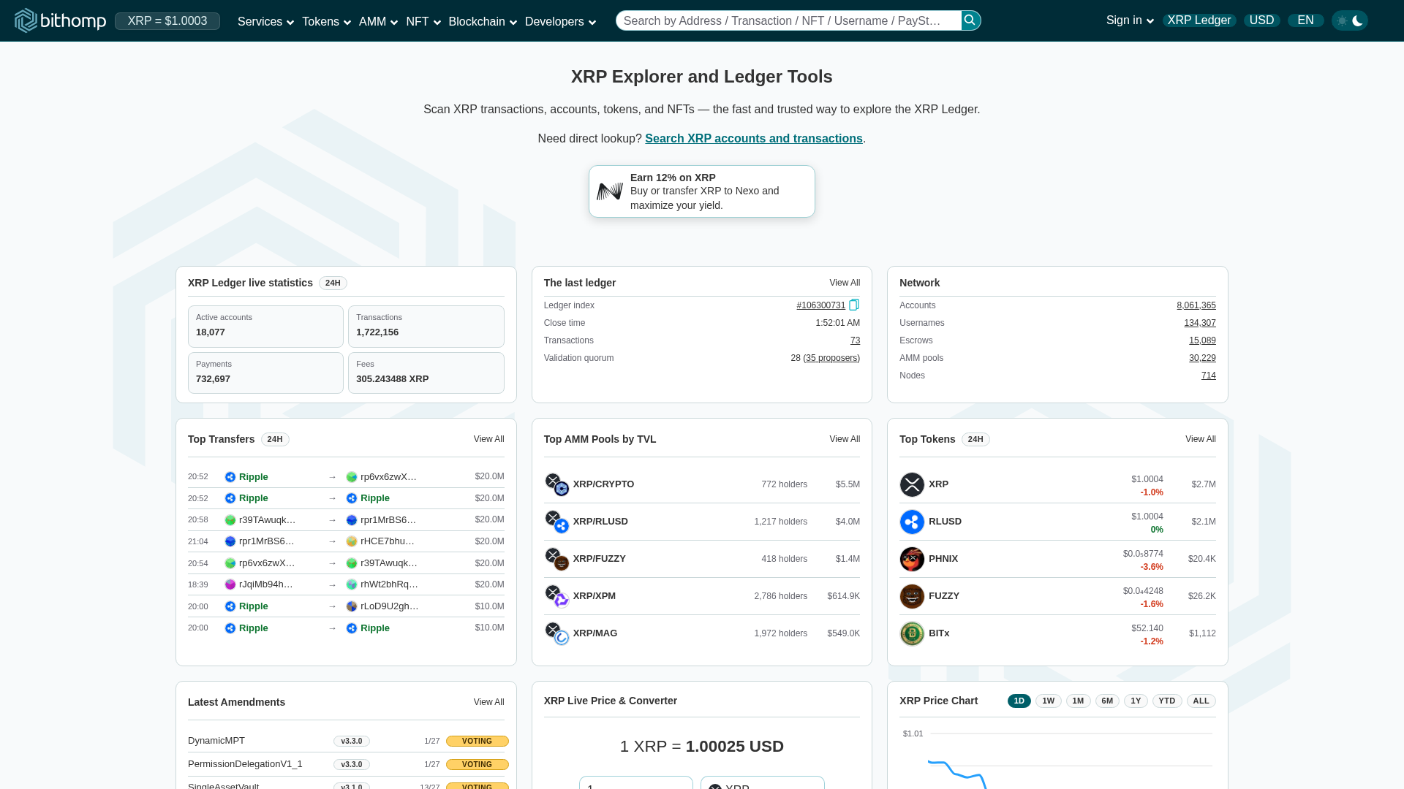The height and width of the screenshot is (789, 1404).
Task: Click the rhWt2bhRq recipient avatar
Action: point(352,584)
